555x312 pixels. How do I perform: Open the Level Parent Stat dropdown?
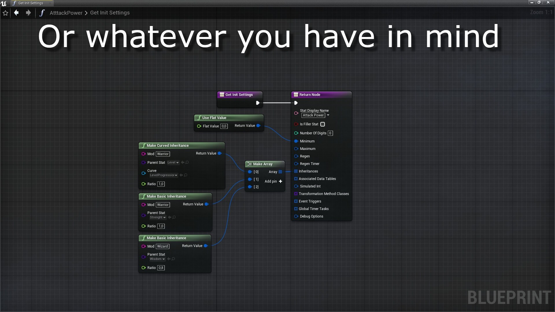click(173, 162)
